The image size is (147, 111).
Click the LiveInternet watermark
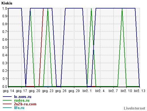(x=135, y=108)
